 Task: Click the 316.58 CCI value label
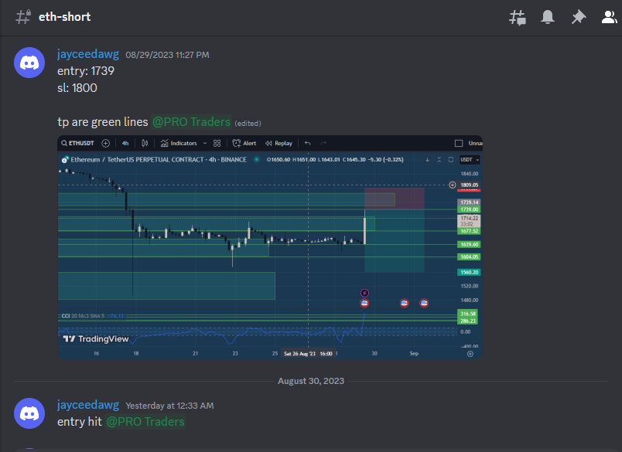pyautogui.click(x=468, y=314)
